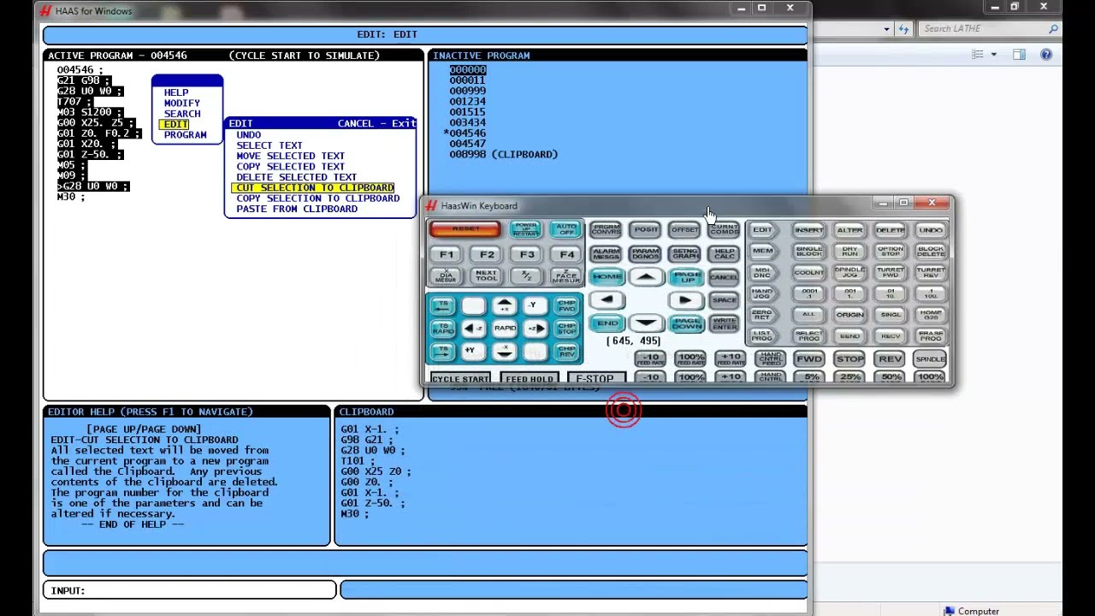The height and width of the screenshot is (616, 1095).
Task: Click the Z FACE MESUR key
Action: click(x=565, y=276)
